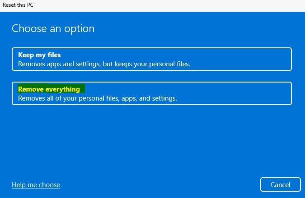The image size is (305, 198).
Task: Click the Choose an option heading
Action: [x=53, y=29]
